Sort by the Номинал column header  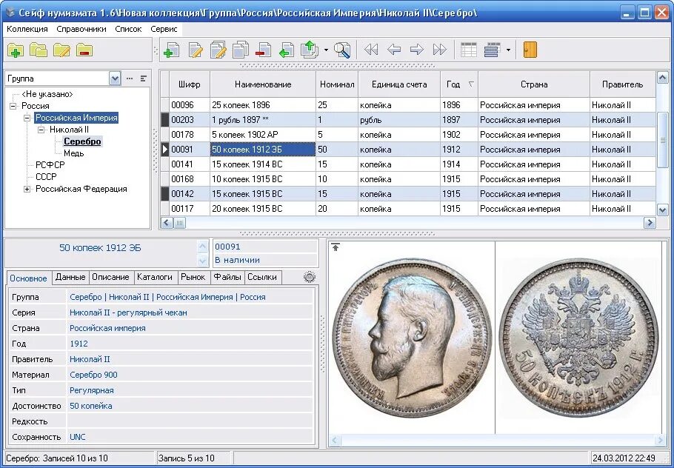pos(337,84)
